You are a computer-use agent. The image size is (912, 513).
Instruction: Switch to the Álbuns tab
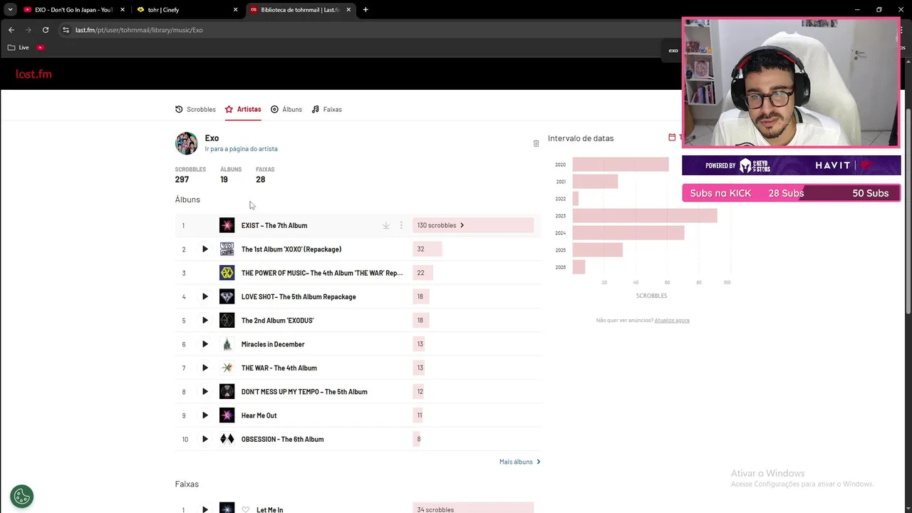click(286, 109)
